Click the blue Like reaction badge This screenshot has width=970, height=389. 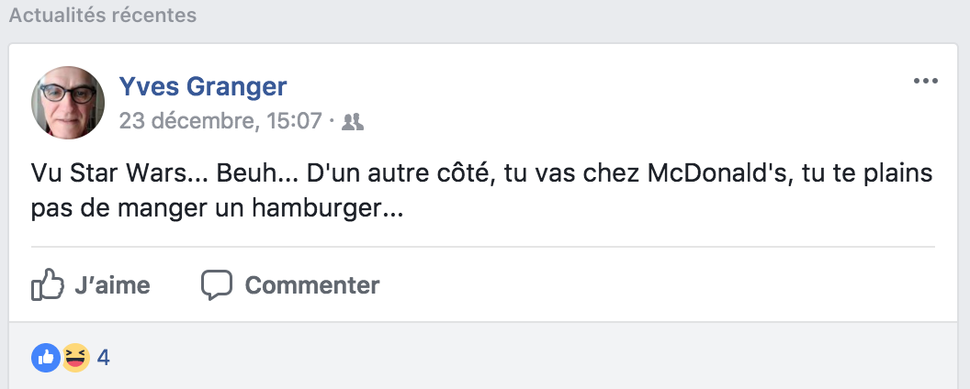point(46,358)
